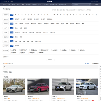Open 拆车坊 in the navigation bar
Image resolution: width=101 pixels, height=101 pixels.
pos(35,4)
